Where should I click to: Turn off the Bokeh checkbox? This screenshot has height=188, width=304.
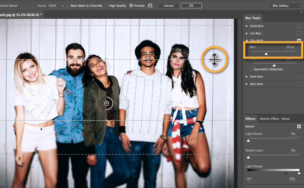299,126
